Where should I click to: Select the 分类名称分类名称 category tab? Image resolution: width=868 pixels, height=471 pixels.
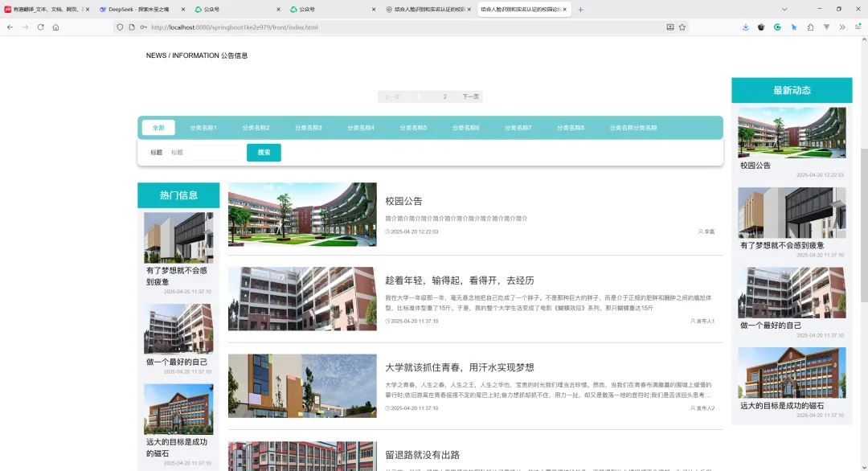coord(633,128)
